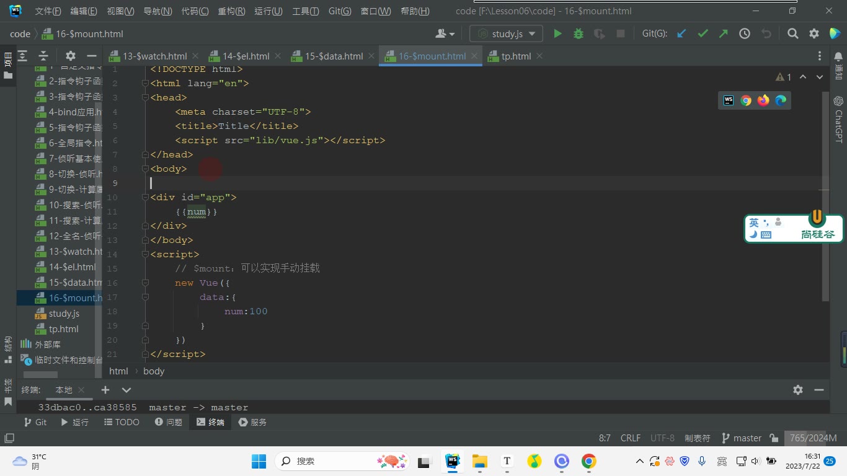Open Search Everywhere magnifier icon
The width and height of the screenshot is (847, 476).
tap(793, 34)
